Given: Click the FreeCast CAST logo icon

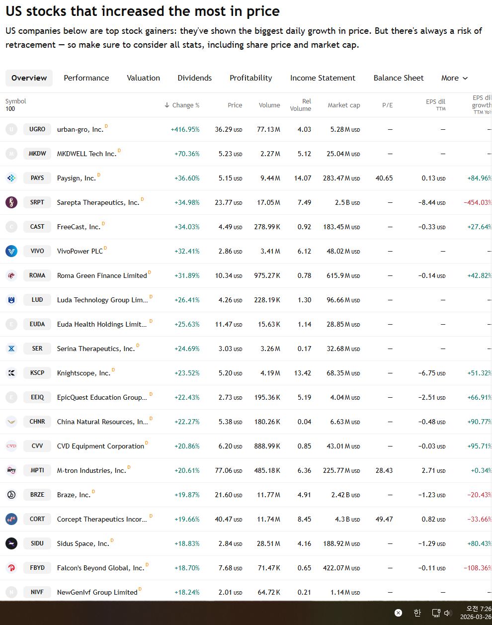Looking at the screenshot, I should coord(11,227).
